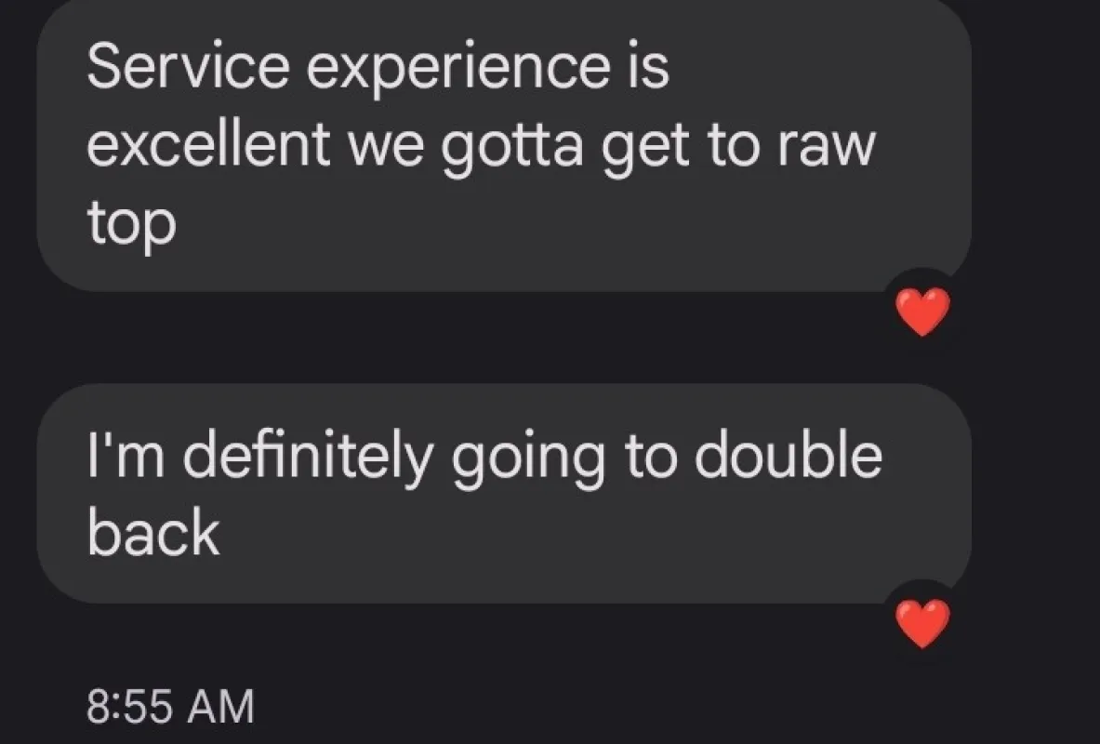This screenshot has width=1100, height=744.
Task: Tap the heart reaction on the 'raw top' message
Action: click(x=922, y=312)
